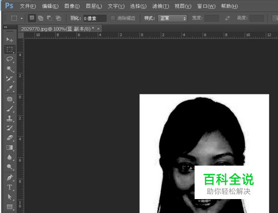Select the Horizontal Type tool
Image resolution: width=278 pixels, height=213 pixels.
tap(9, 187)
